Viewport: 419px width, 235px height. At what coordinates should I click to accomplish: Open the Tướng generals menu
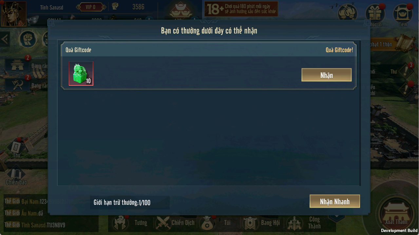pos(130,223)
